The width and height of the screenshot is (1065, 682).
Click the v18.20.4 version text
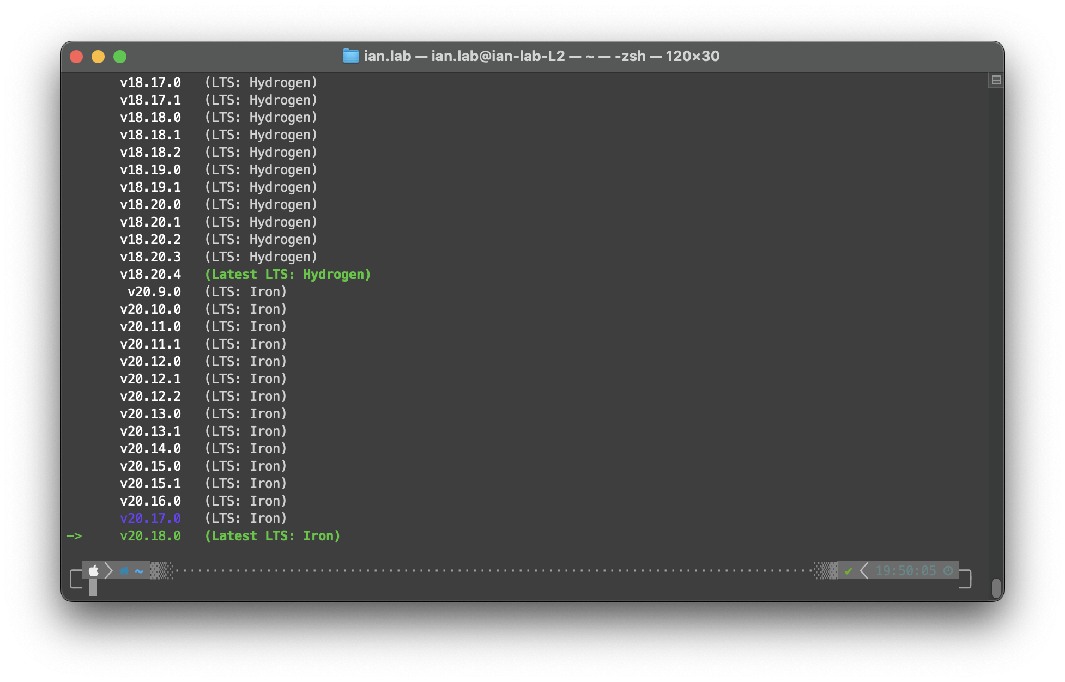pyautogui.click(x=150, y=275)
